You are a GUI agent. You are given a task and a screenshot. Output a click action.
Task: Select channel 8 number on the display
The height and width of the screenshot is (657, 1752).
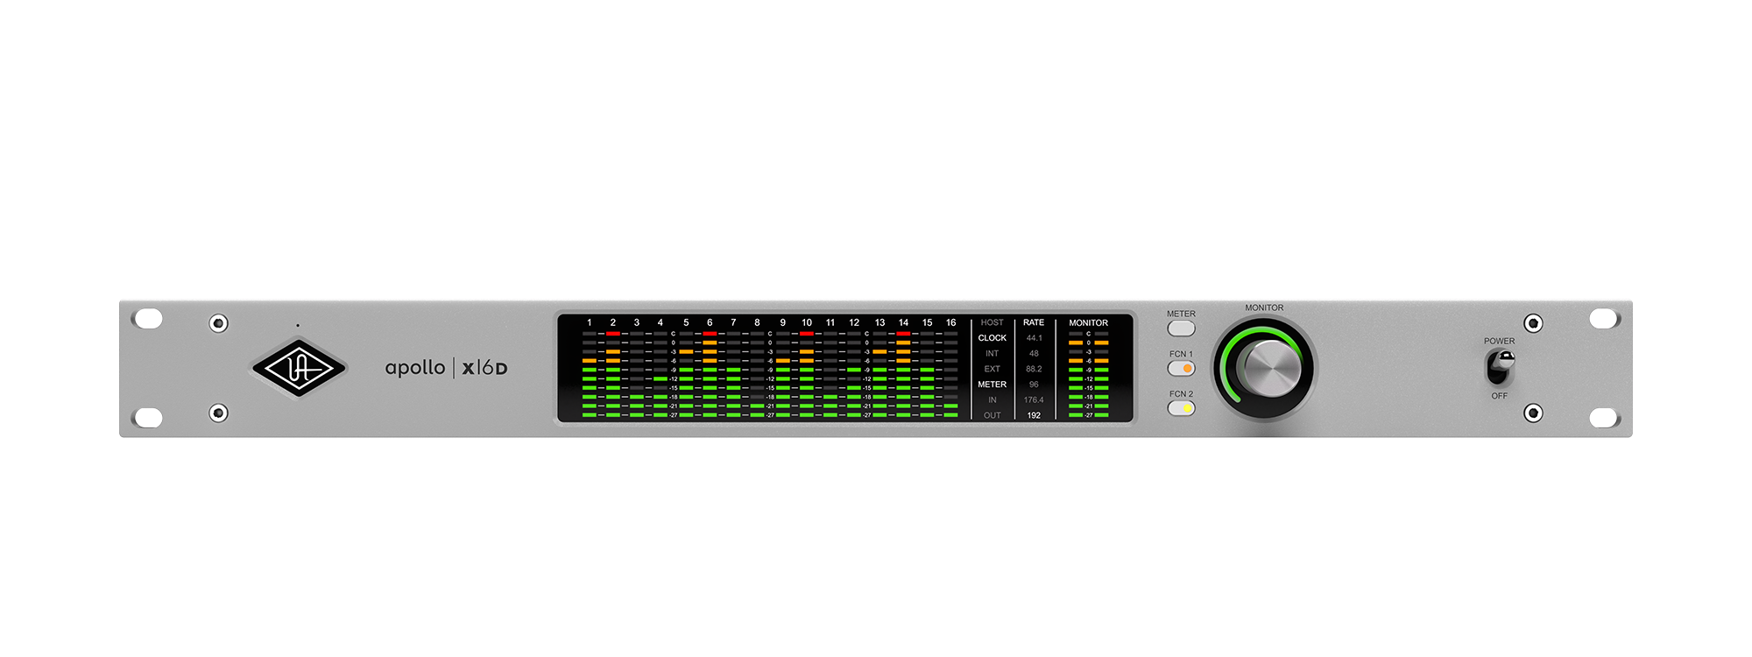point(758,322)
